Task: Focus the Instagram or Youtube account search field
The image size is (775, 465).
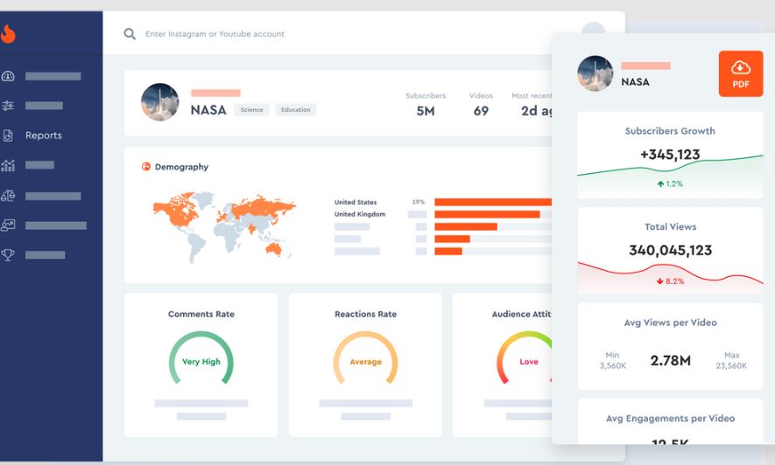Action: [x=215, y=34]
